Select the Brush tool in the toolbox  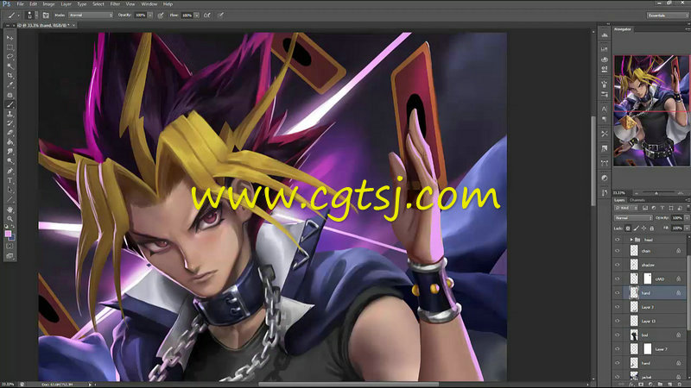[10, 104]
